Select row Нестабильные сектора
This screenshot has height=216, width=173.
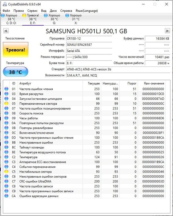(x=84, y=172)
